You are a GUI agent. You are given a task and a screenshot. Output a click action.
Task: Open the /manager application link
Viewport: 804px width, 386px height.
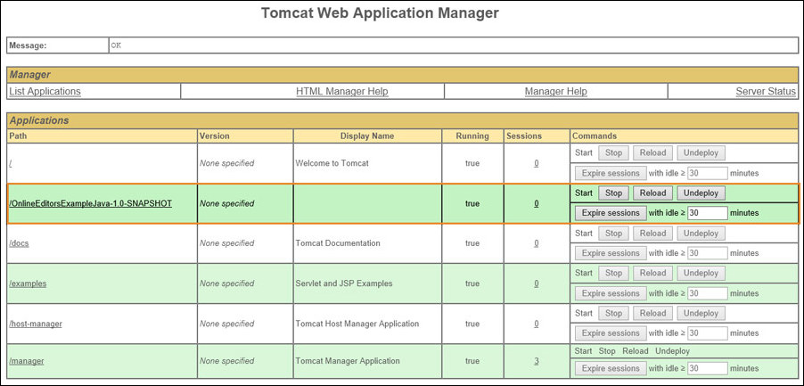pyautogui.click(x=27, y=361)
